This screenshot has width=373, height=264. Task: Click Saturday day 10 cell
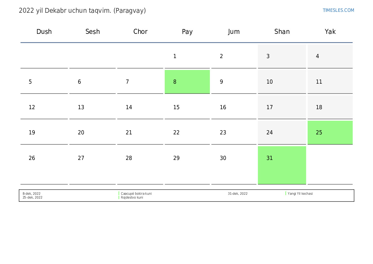[282, 82]
